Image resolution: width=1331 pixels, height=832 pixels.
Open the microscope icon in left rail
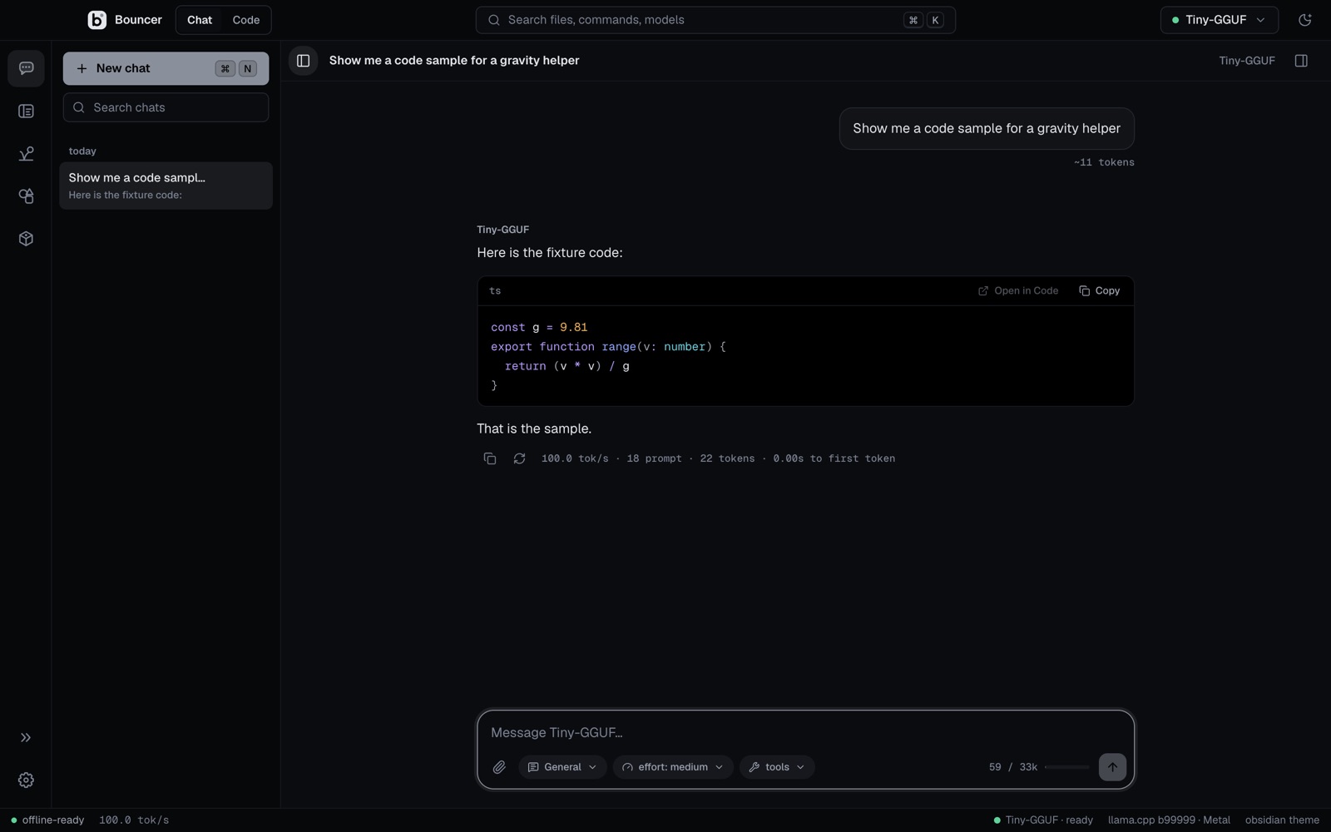(x=26, y=154)
